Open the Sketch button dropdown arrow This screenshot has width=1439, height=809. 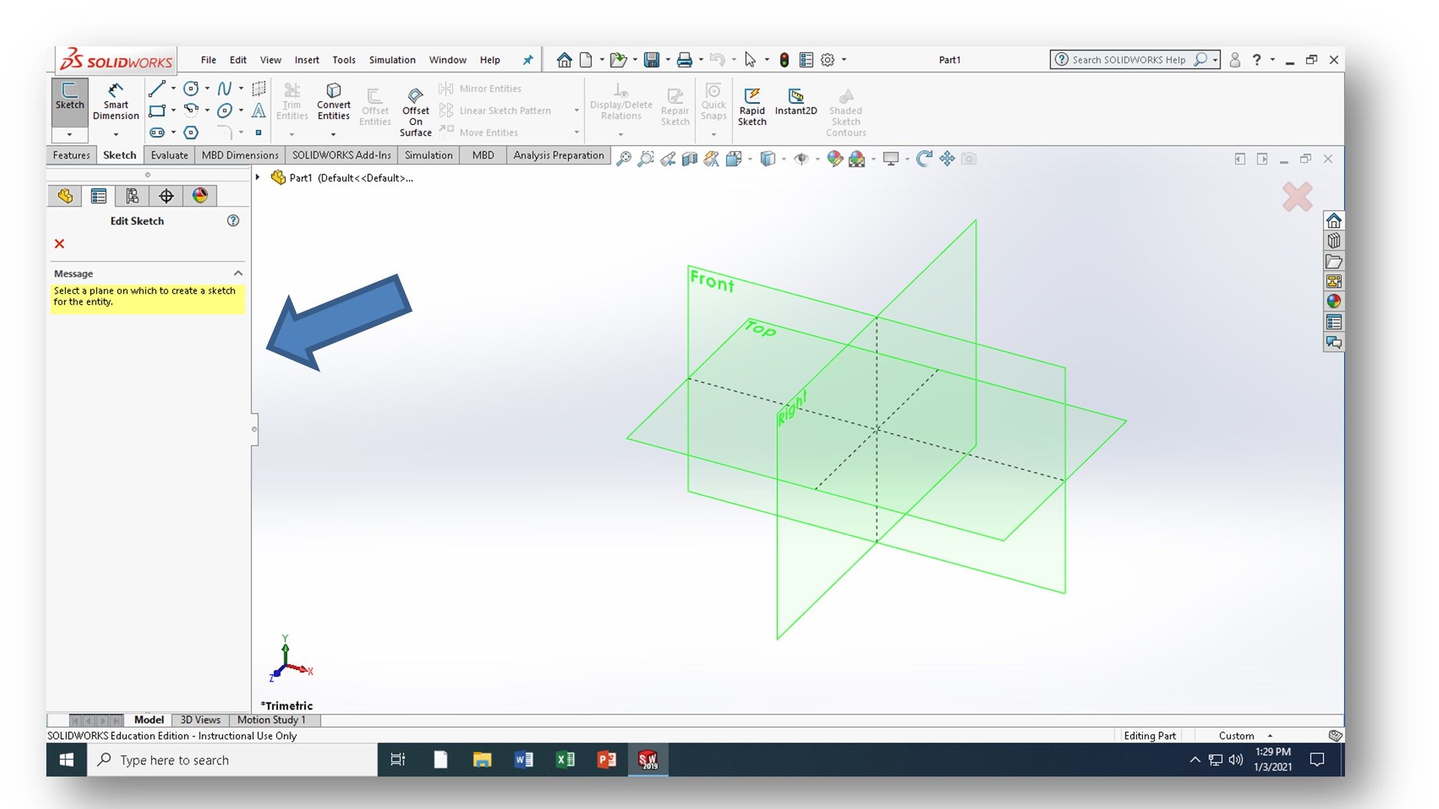click(70, 135)
